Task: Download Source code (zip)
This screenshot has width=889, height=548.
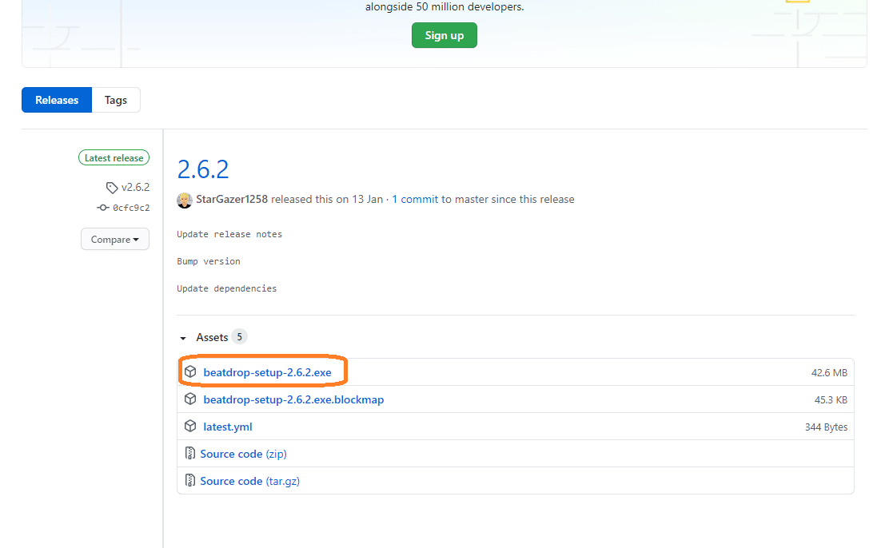Action: [x=243, y=454]
